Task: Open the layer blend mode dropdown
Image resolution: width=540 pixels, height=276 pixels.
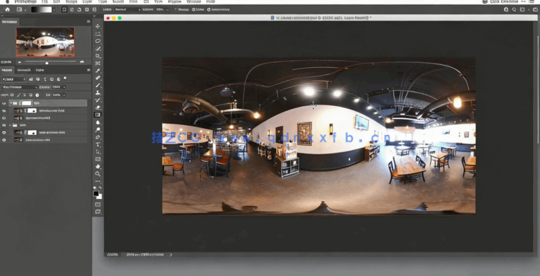Action: click(x=19, y=88)
